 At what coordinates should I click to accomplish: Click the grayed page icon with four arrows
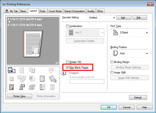(x=22, y=70)
